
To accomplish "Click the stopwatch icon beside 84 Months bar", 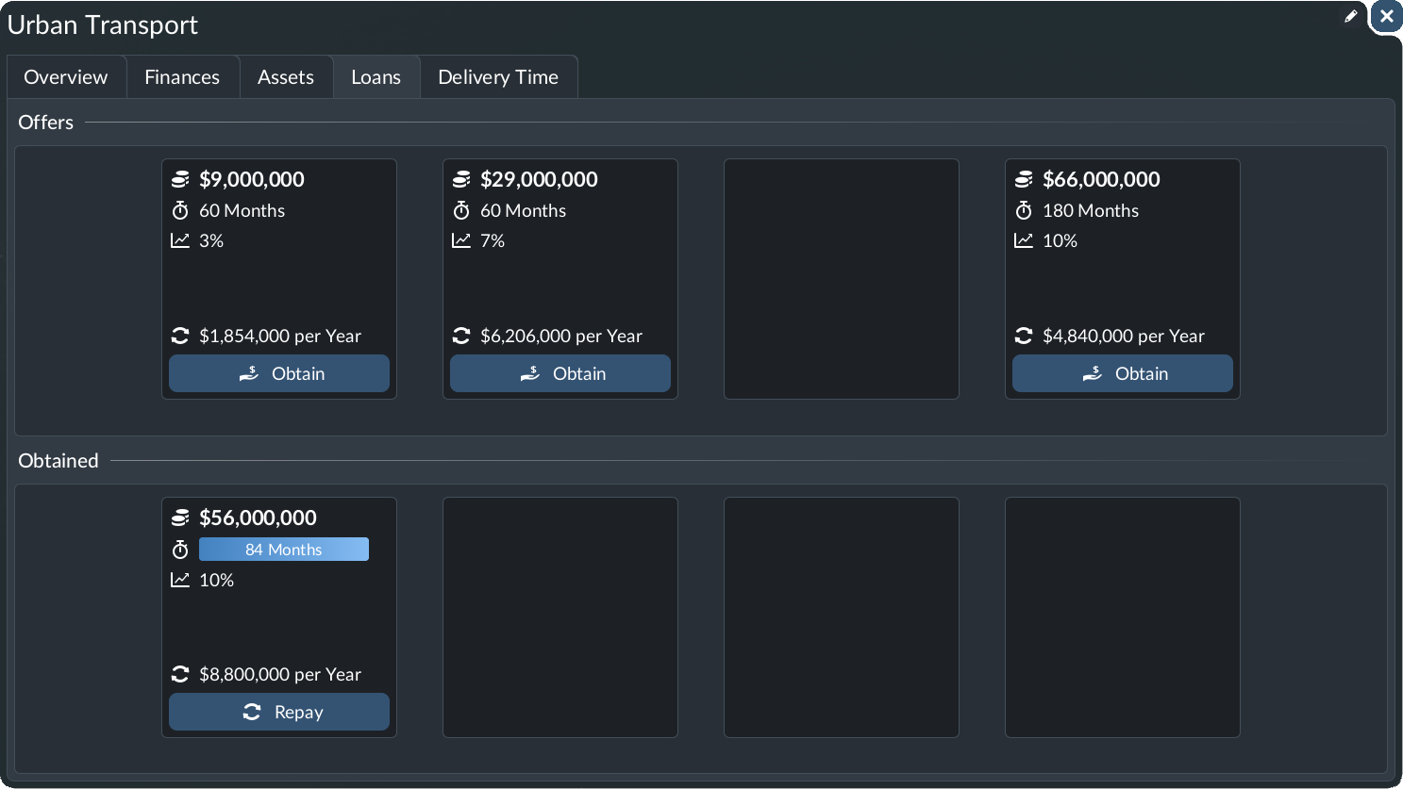I will (x=180, y=550).
